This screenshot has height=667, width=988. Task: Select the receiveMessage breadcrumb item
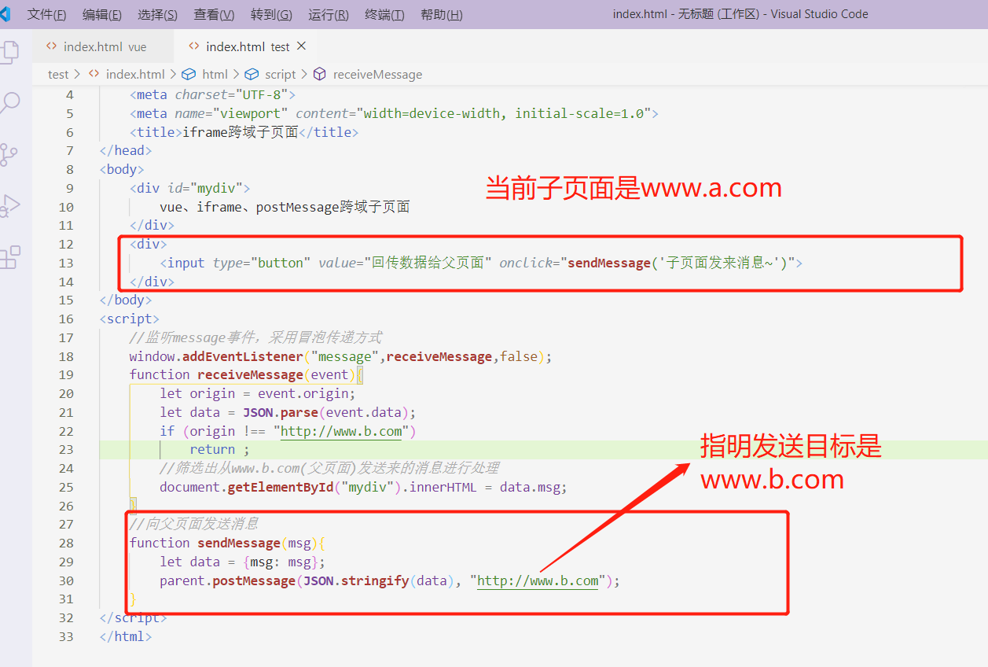click(377, 74)
